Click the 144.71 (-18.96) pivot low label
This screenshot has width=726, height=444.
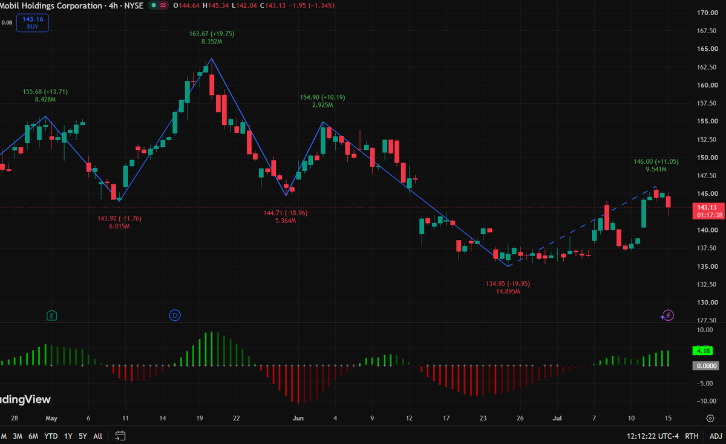[x=286, y=213]
